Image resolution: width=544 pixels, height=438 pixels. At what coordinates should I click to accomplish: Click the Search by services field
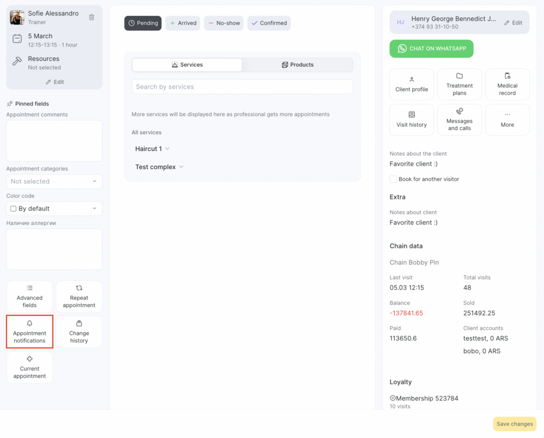pyautogui.click(x=242, y=87)
